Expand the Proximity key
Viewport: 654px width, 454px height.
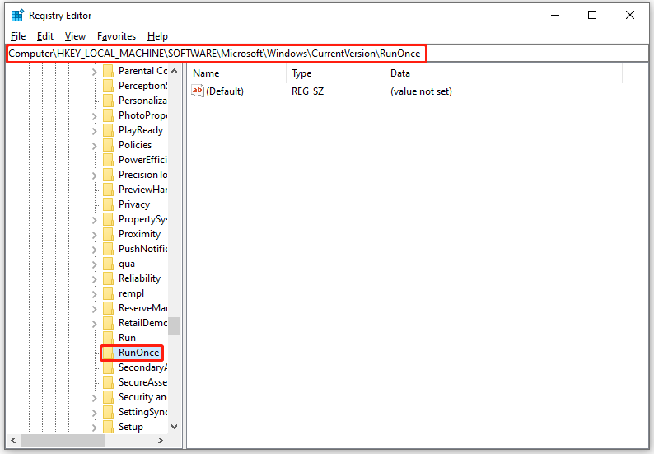pos(94,235)
